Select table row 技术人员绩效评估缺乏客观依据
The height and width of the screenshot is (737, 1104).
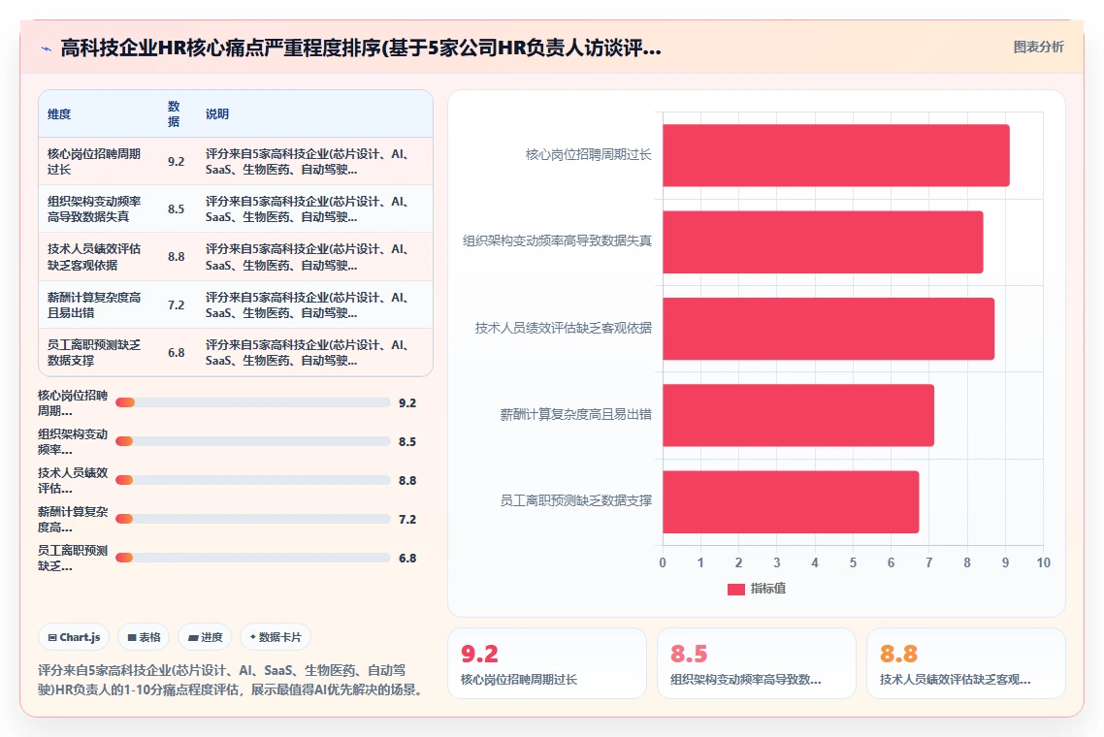pyautogui.click(x=235, y=257)
